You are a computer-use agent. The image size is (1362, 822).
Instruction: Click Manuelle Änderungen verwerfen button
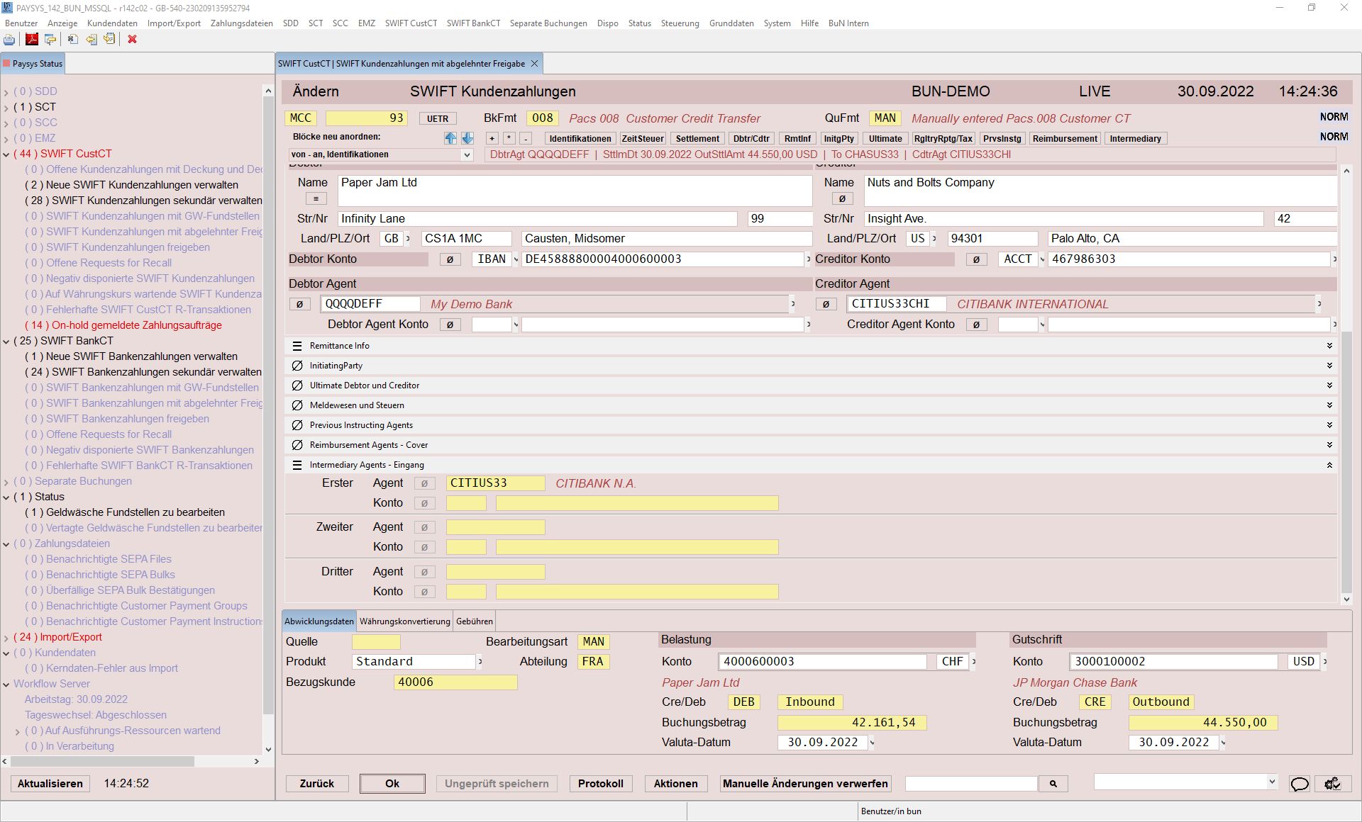805,783
